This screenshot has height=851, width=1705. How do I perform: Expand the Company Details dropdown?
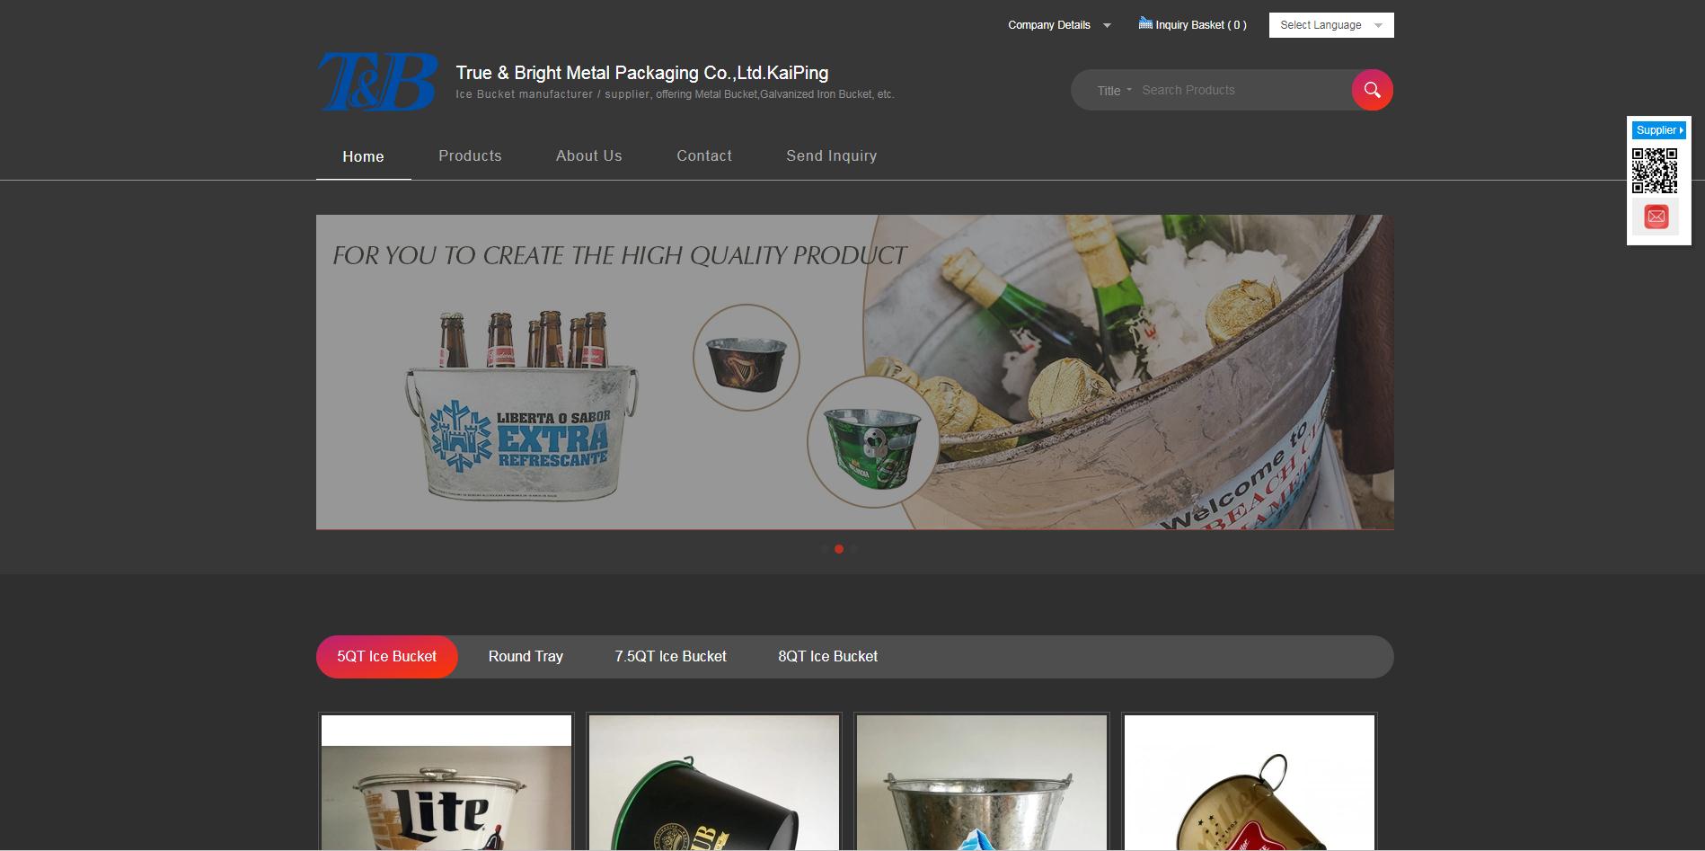(x=1058, y=25)
